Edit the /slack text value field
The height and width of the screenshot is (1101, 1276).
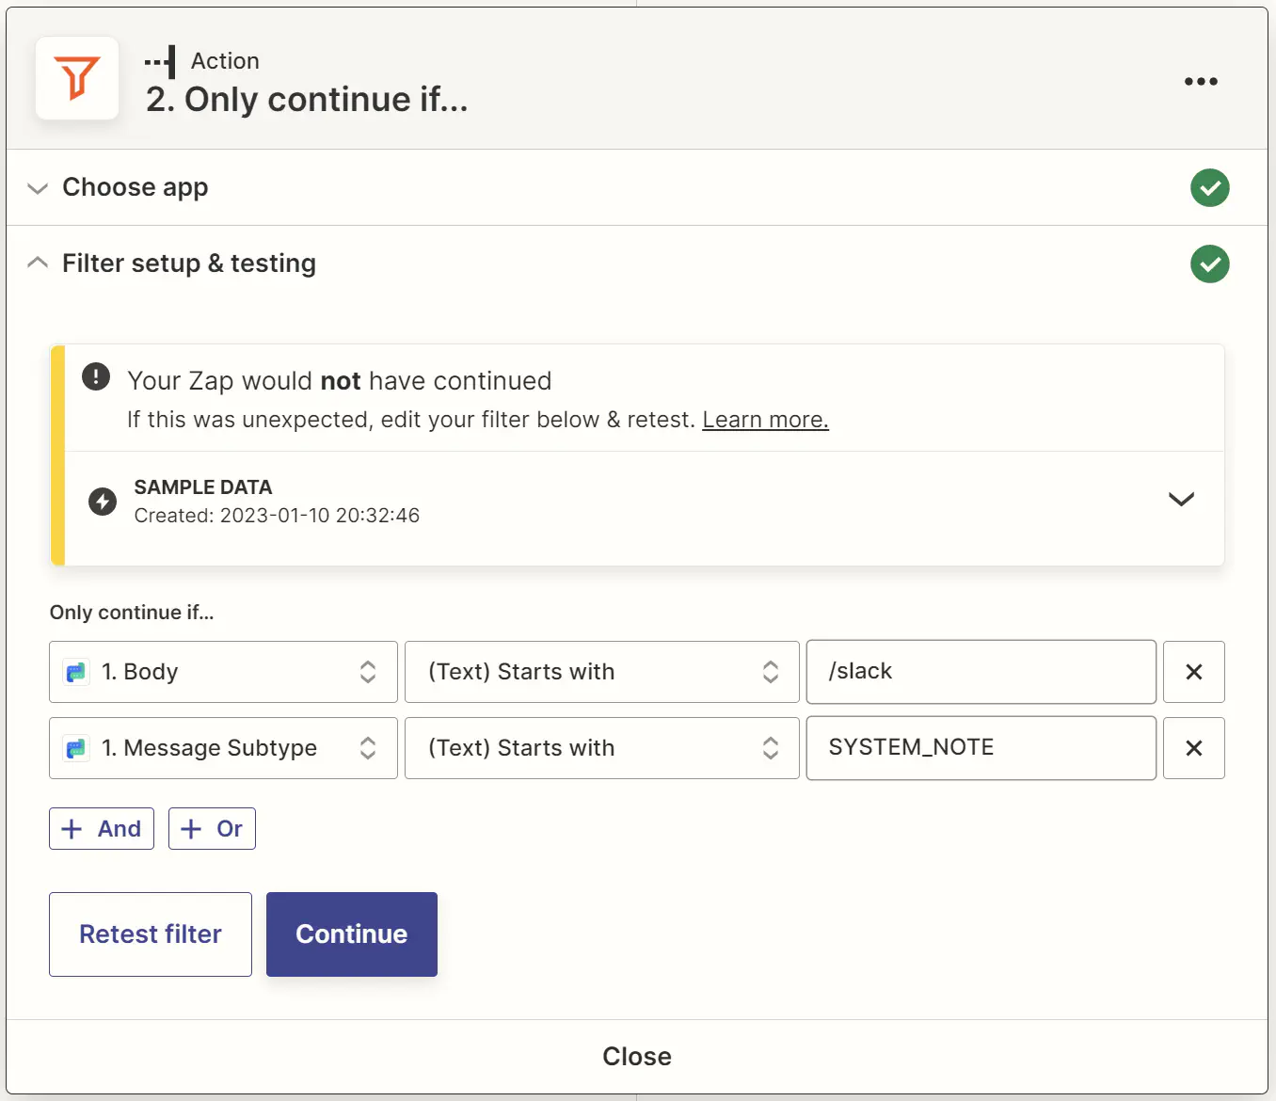tap(981, 672)
